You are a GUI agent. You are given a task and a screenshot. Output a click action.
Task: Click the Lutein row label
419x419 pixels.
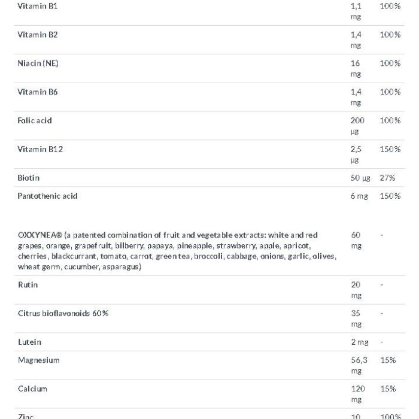click(x=30, y=342)
